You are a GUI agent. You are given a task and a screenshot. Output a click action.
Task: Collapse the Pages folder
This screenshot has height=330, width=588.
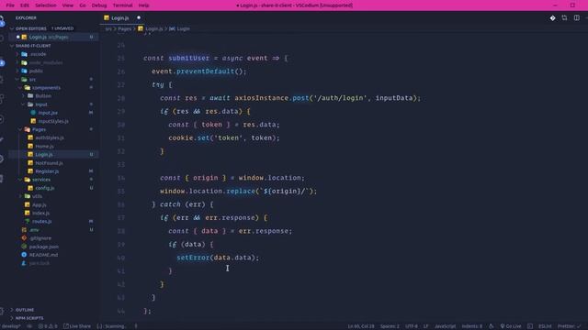pos(39,129)
